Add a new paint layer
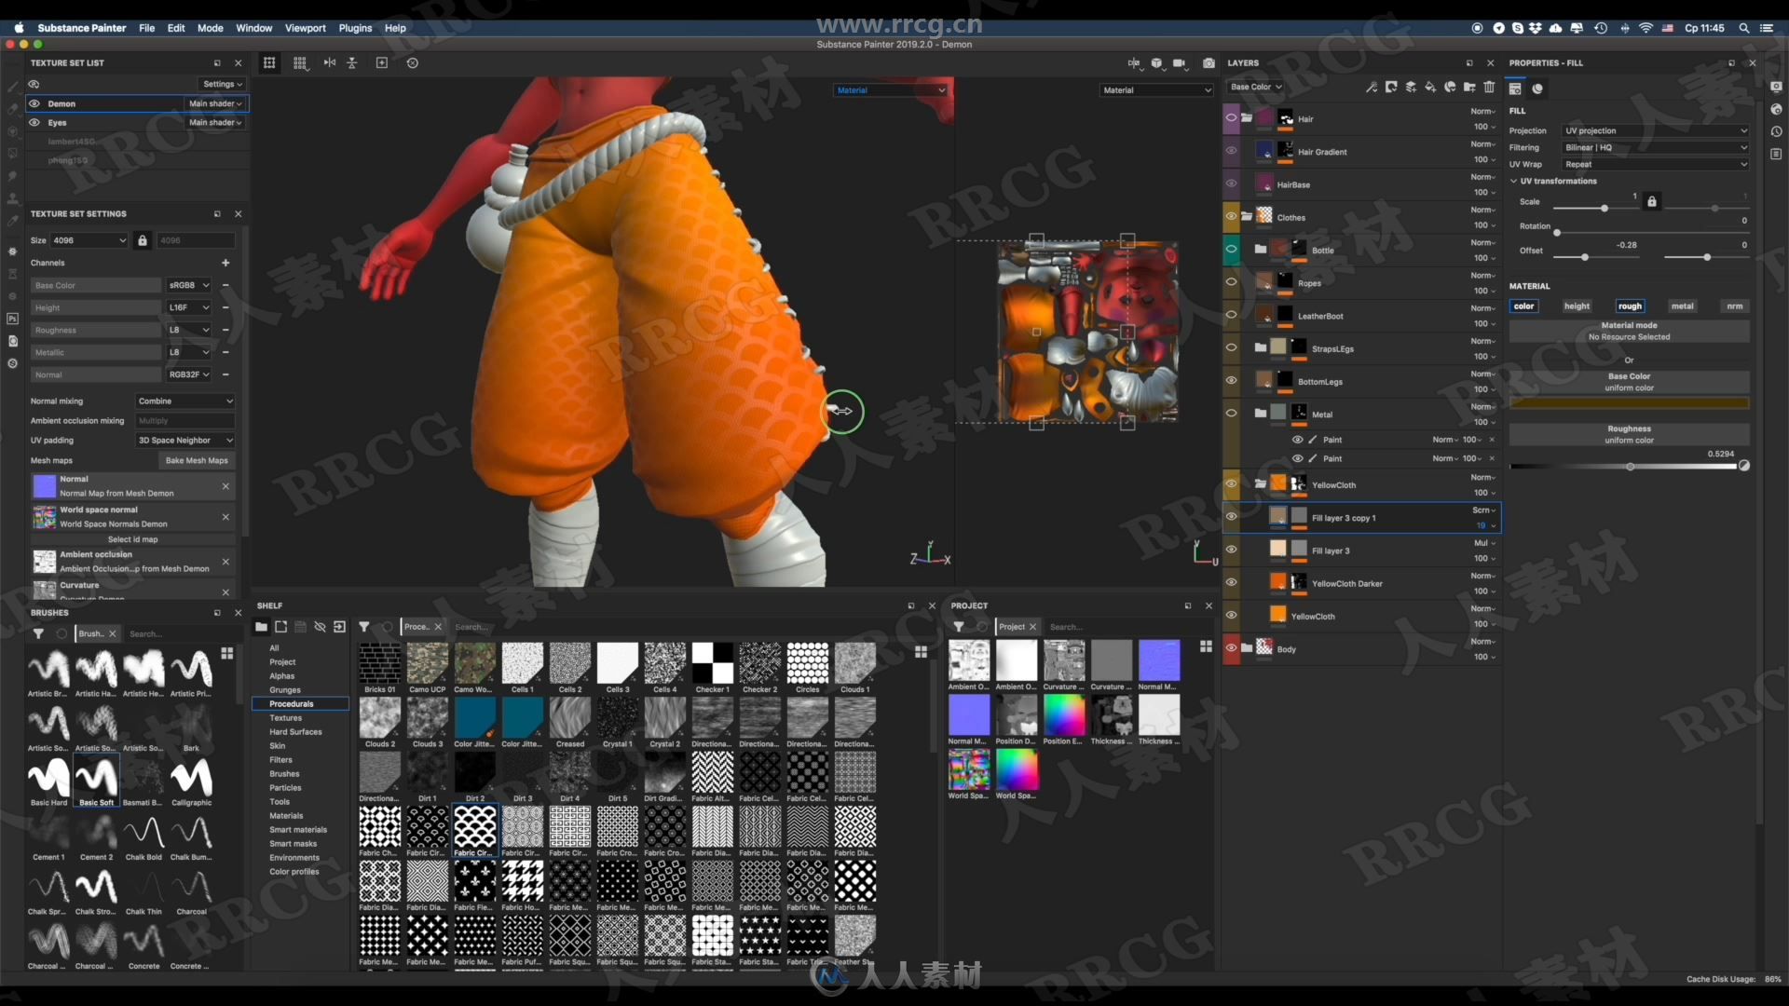Image resolution: width=1789 pixels, height=1006 pixels. 1411,87
